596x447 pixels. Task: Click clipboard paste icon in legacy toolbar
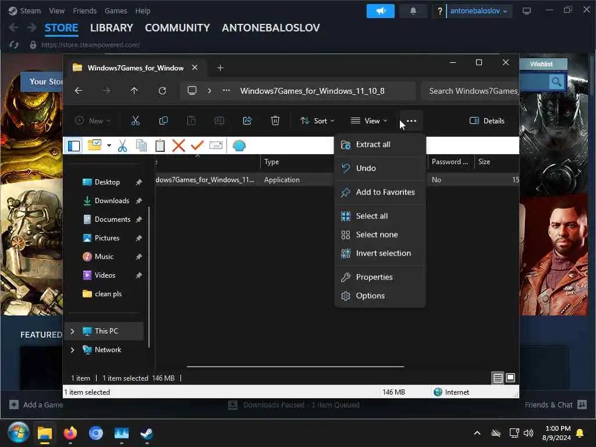[160, 146]
